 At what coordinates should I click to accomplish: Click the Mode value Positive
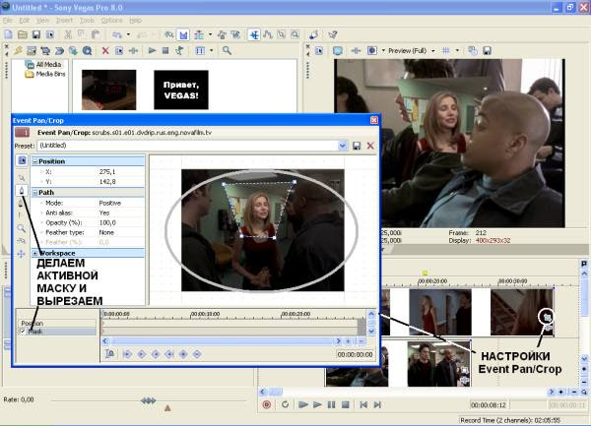point(109,203)
